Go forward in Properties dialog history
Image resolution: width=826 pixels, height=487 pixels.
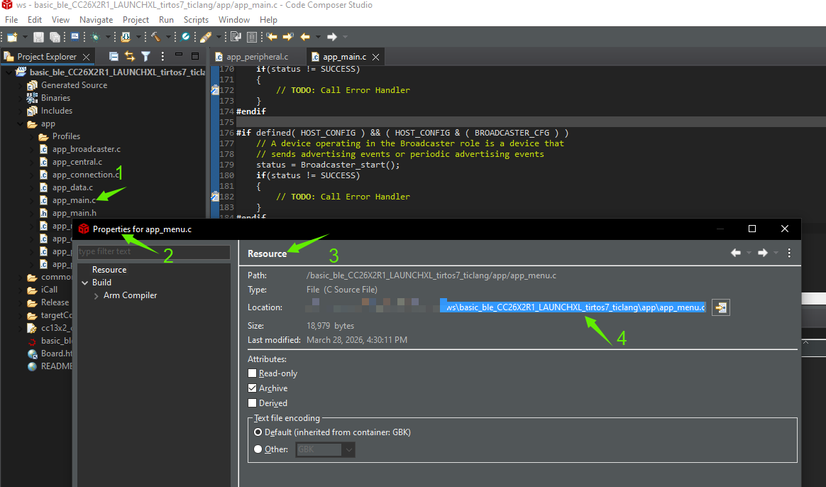762,253
